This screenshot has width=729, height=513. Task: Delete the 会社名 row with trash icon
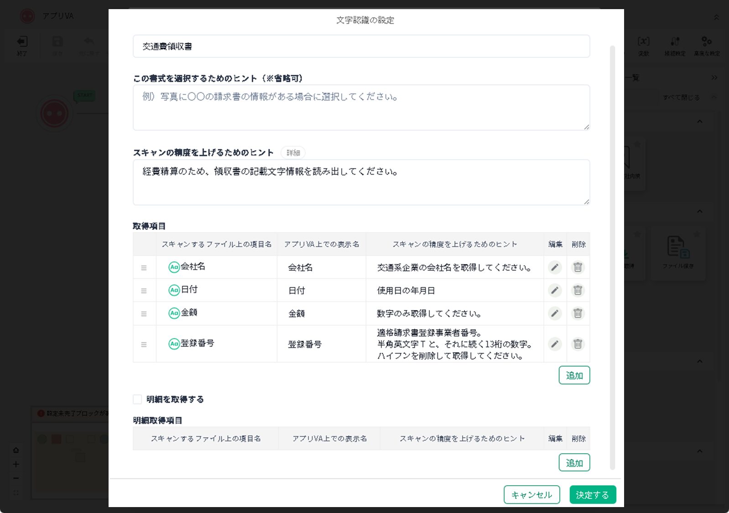click(x=578, y=267)
